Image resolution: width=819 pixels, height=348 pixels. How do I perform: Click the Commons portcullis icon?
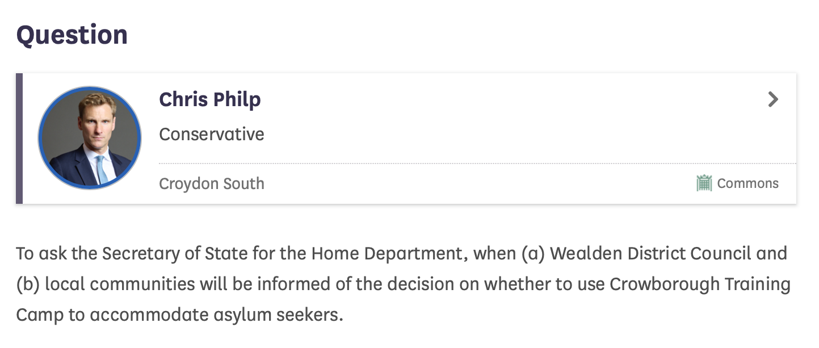click(x=704, y=183)
